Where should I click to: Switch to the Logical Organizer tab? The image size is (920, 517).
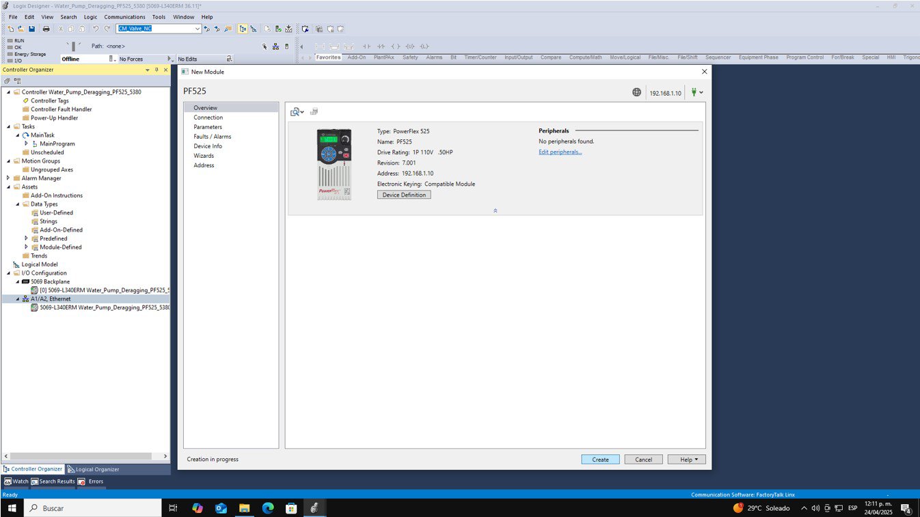click(x=93, y=469)
